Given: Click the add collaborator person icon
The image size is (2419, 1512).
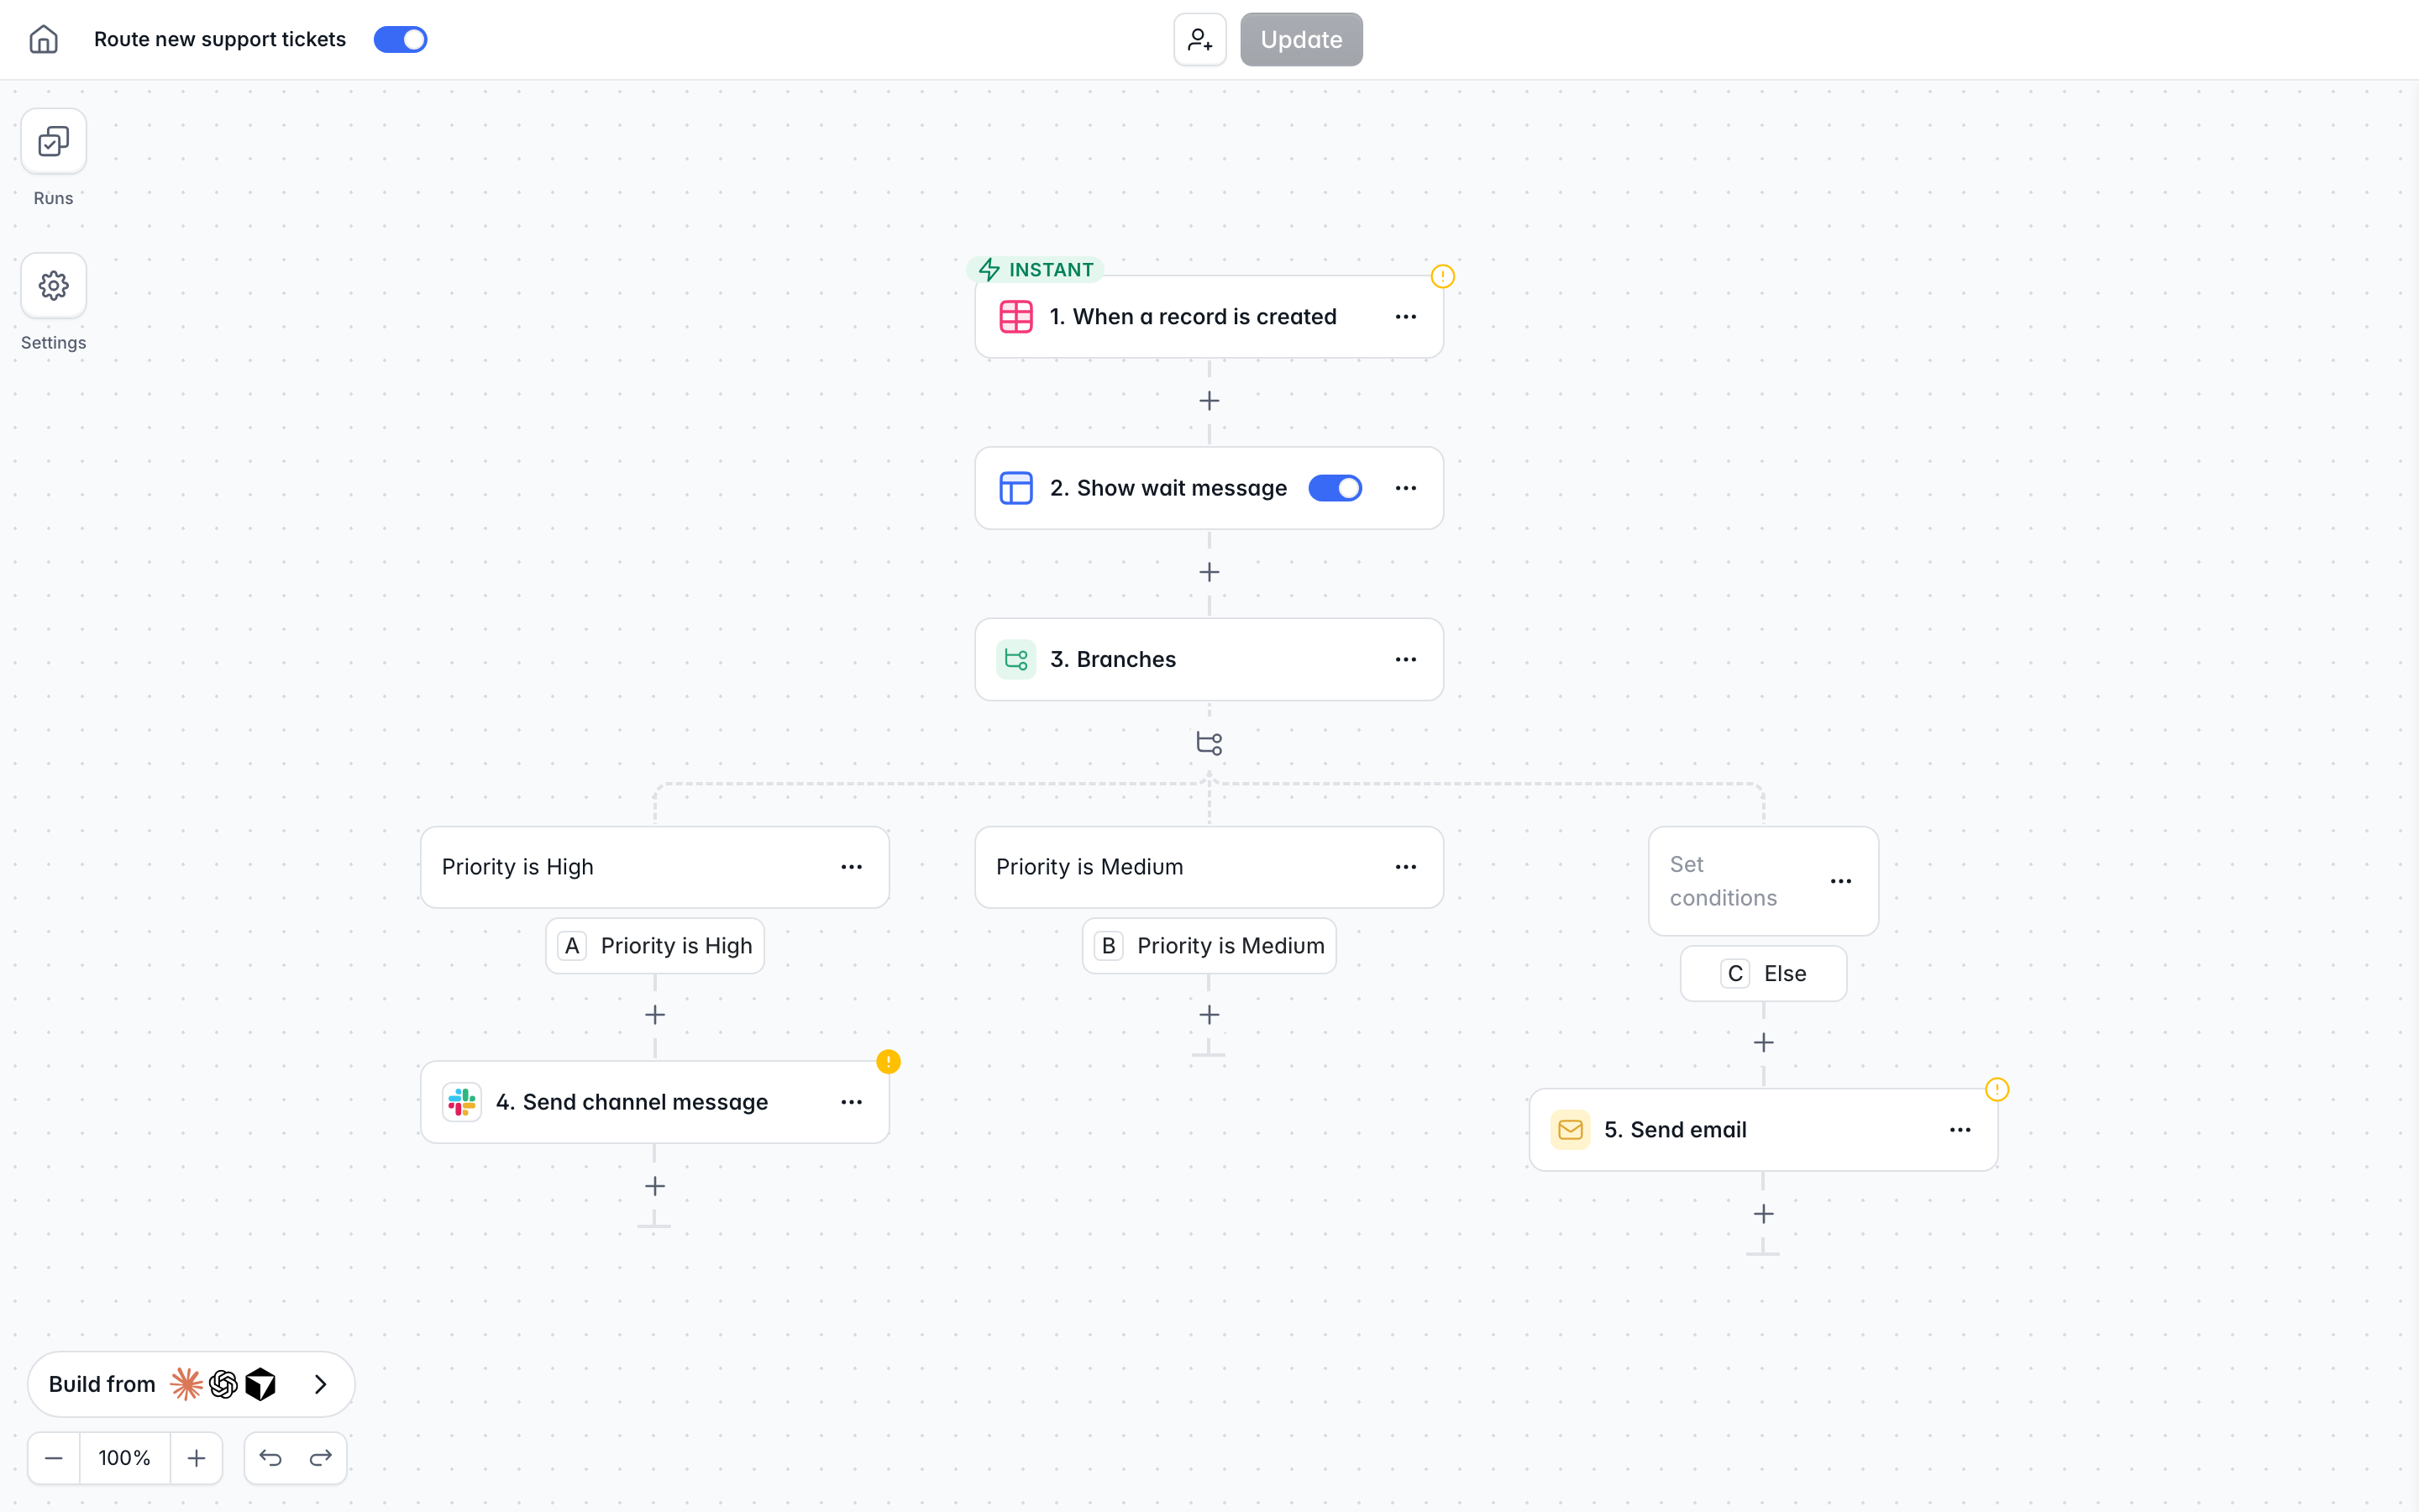Looking at the screenshot, I should point(1199,39).
